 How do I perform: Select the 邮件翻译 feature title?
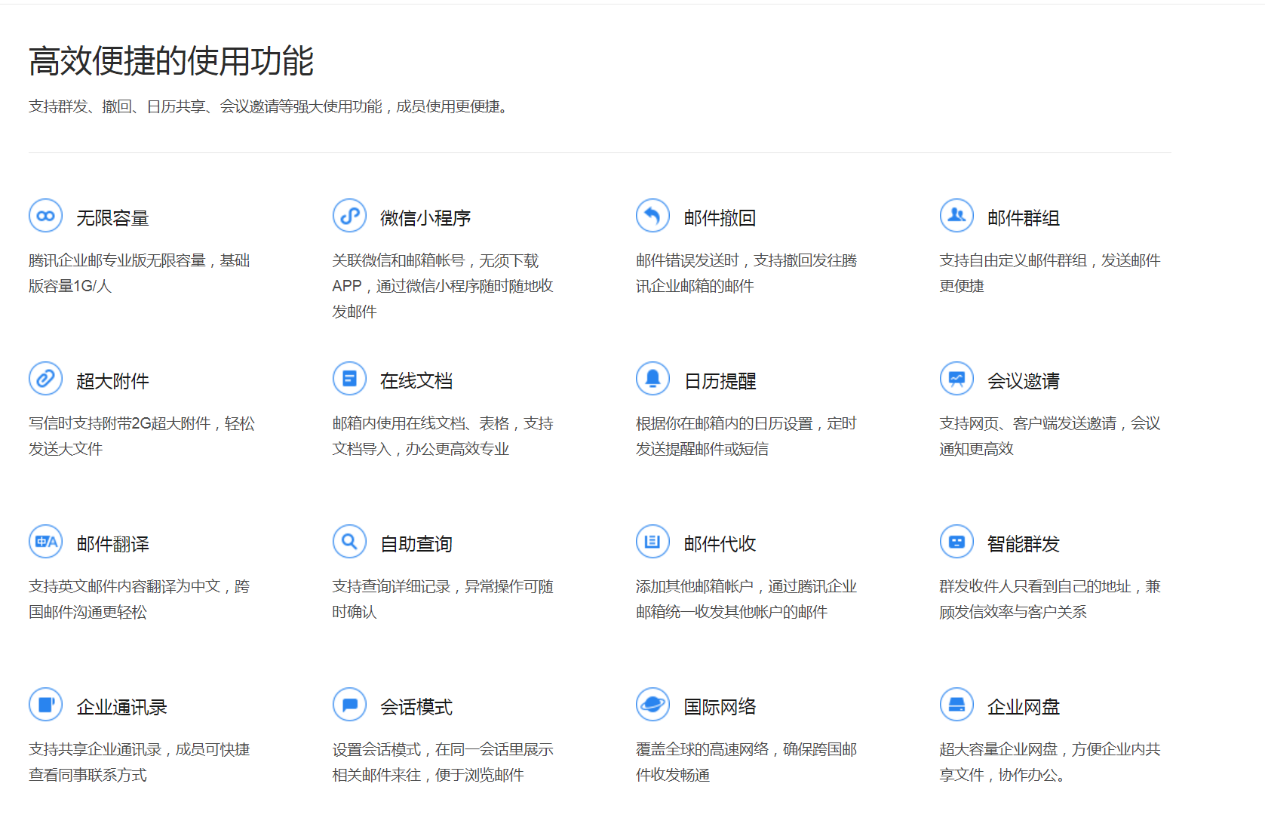pos(112,544)
